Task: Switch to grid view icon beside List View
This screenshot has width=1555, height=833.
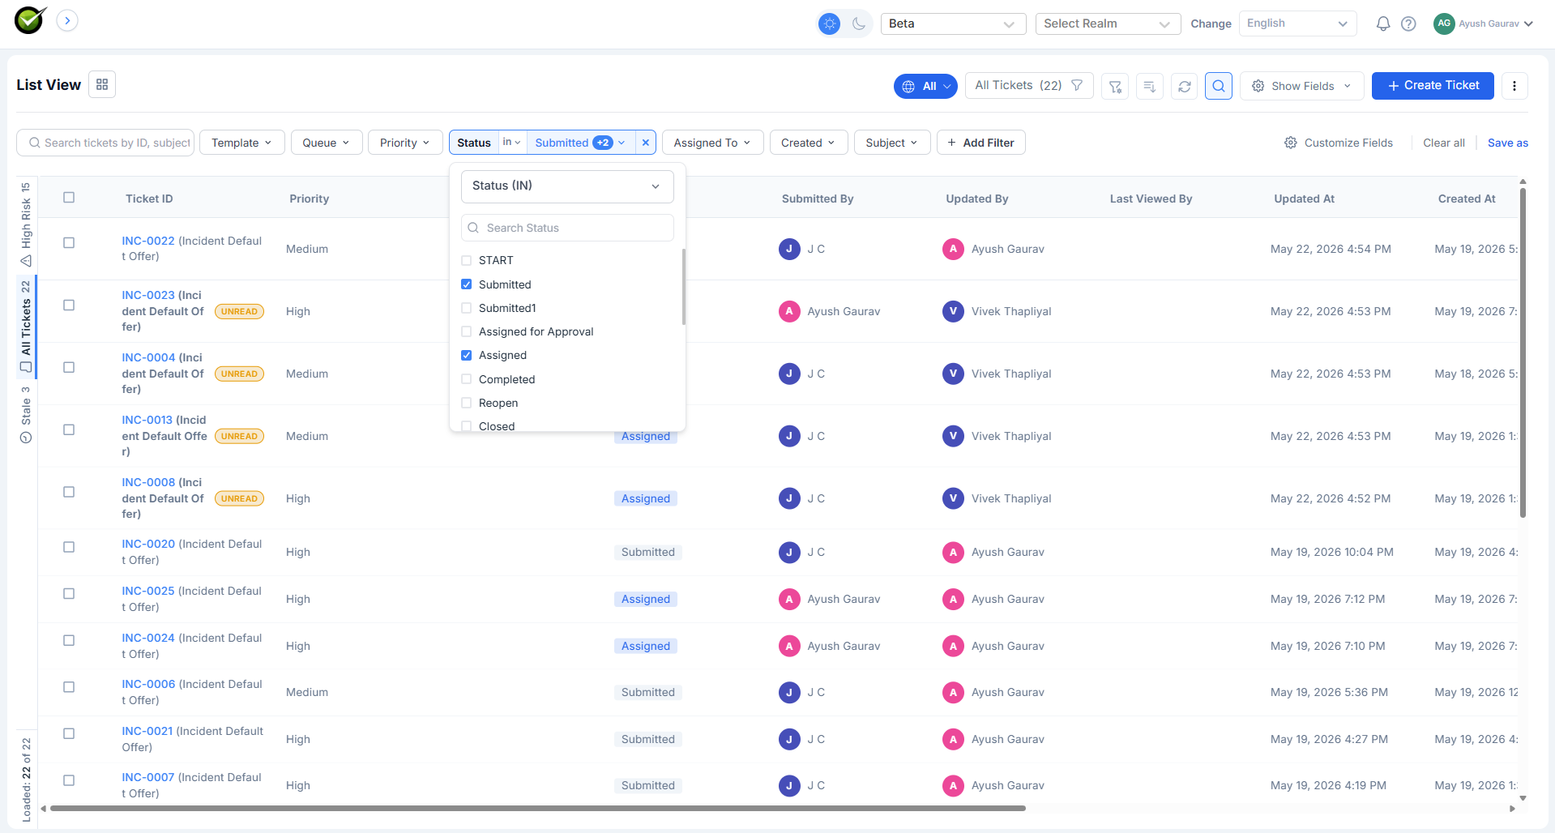Action: point(102,84)
